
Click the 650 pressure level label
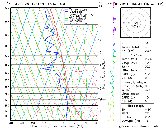tap(7, 80)
